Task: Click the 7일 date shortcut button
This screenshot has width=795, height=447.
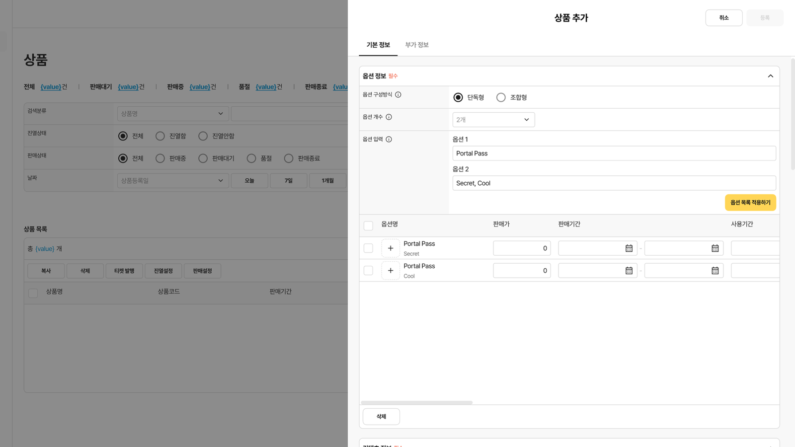Action: click(x=289, y=181)
